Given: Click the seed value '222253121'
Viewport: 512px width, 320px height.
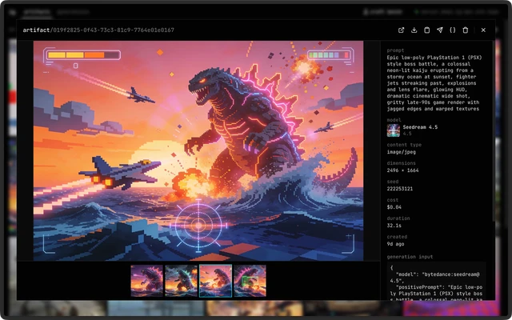Looking at the screenshot, I should [400, 189].
